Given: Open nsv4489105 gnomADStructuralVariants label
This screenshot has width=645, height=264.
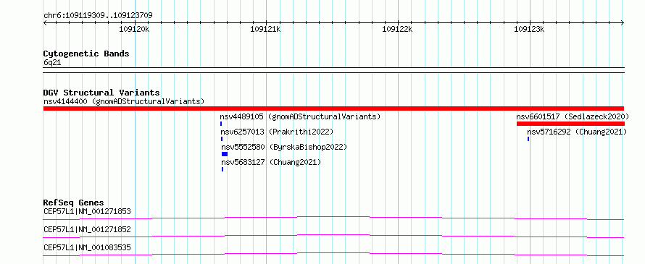Looking at the screenshot, I should [x=300, y=116].
